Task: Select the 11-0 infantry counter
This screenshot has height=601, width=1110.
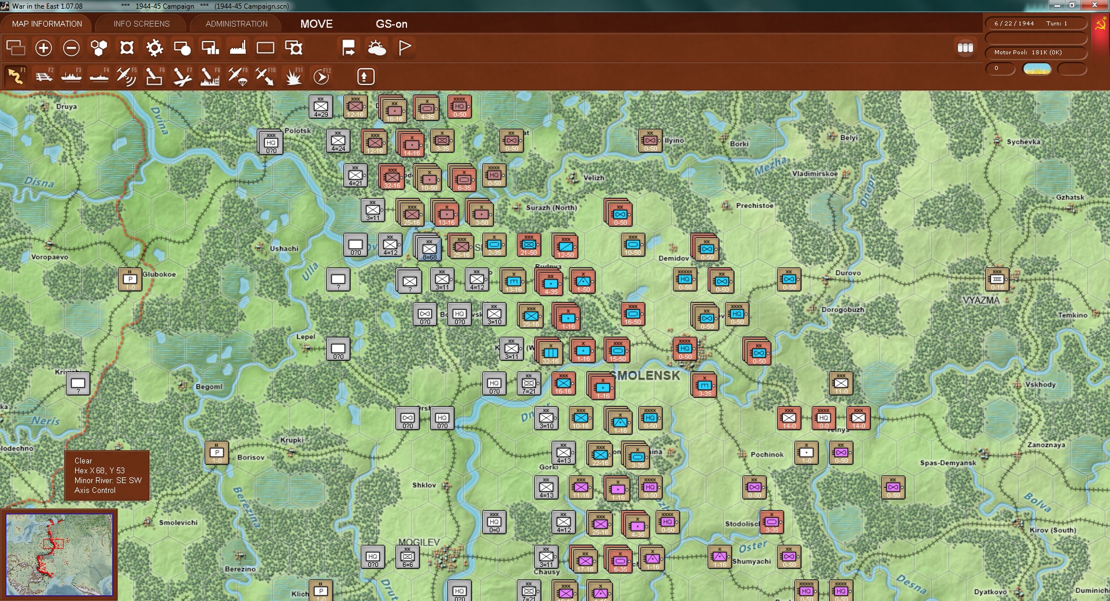Action: click(841, 384)
